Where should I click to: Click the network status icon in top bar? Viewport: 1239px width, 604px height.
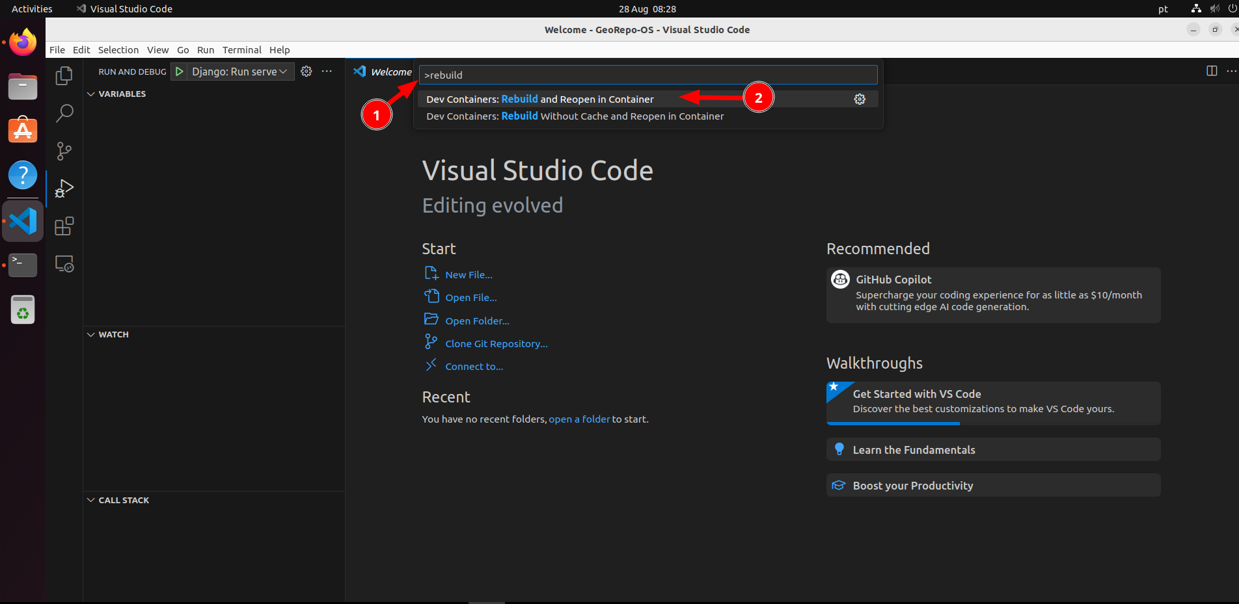click(x=1196, y=8)
